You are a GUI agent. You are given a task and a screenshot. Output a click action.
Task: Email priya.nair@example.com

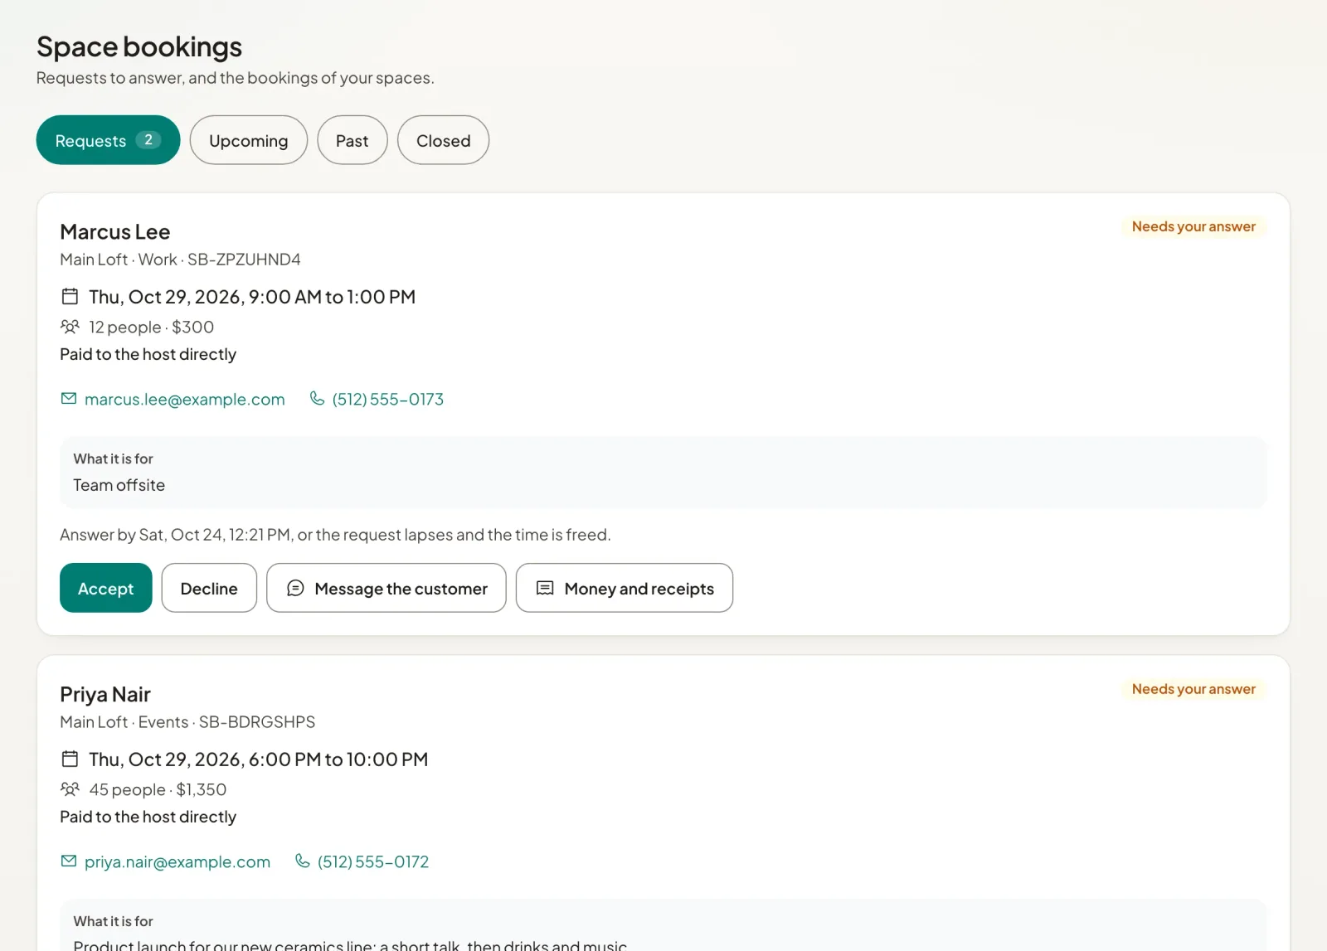tap(177, 862)
